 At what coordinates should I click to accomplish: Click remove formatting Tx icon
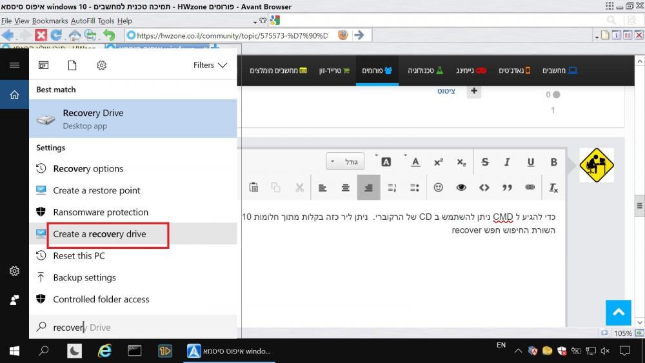553,188
